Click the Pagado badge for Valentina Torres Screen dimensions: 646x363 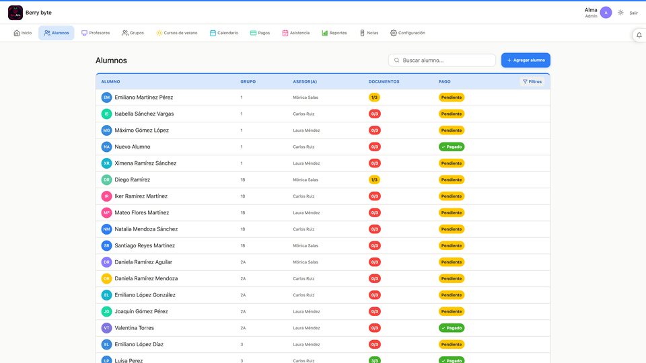[452, 328]
